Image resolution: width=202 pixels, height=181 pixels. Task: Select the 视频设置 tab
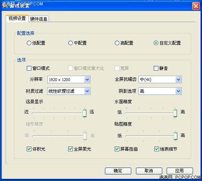coord(17,18)
